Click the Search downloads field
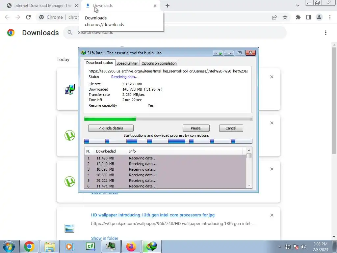 pos(175,33)
